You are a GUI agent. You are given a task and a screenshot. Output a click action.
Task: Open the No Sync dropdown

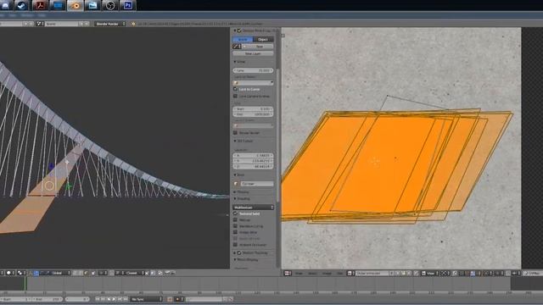pyautogui.click(x=146, y=299)
